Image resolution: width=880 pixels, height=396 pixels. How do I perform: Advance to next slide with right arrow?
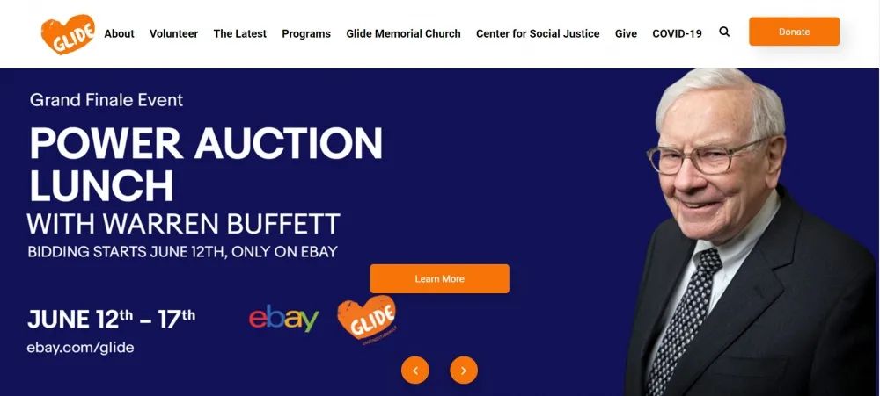[x=464, y=371]
